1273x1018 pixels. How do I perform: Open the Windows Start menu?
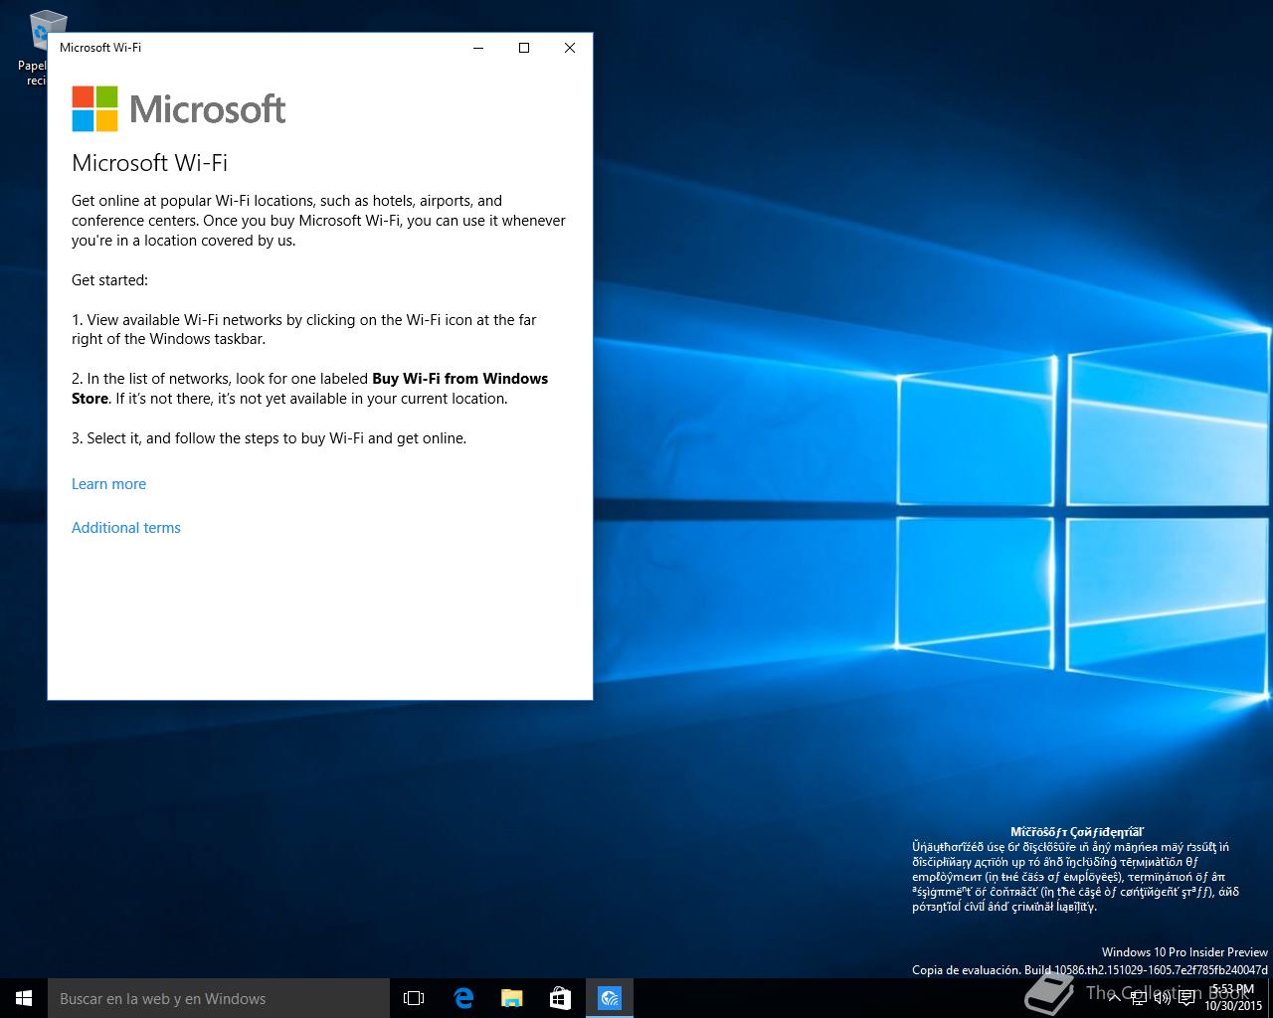(x=24, y=998)
